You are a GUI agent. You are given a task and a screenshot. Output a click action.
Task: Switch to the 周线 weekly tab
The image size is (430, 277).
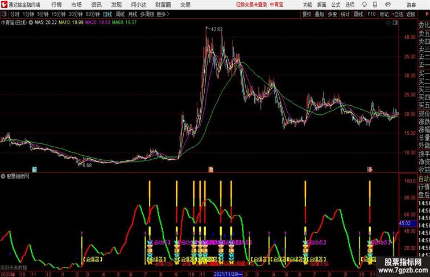click(120, 14)
